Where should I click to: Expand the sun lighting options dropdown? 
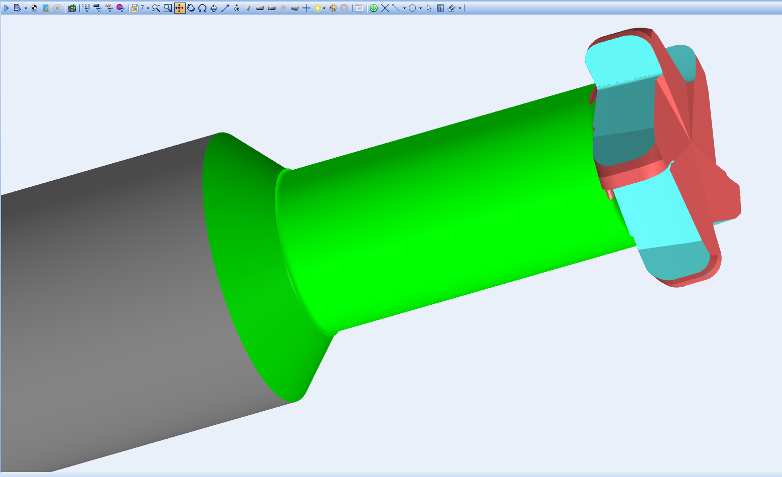pos(324,8)
